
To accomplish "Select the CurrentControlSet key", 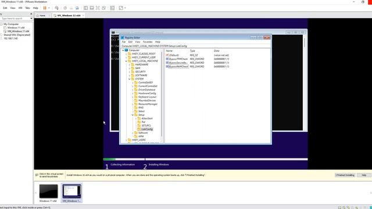I will coord(148,86).
